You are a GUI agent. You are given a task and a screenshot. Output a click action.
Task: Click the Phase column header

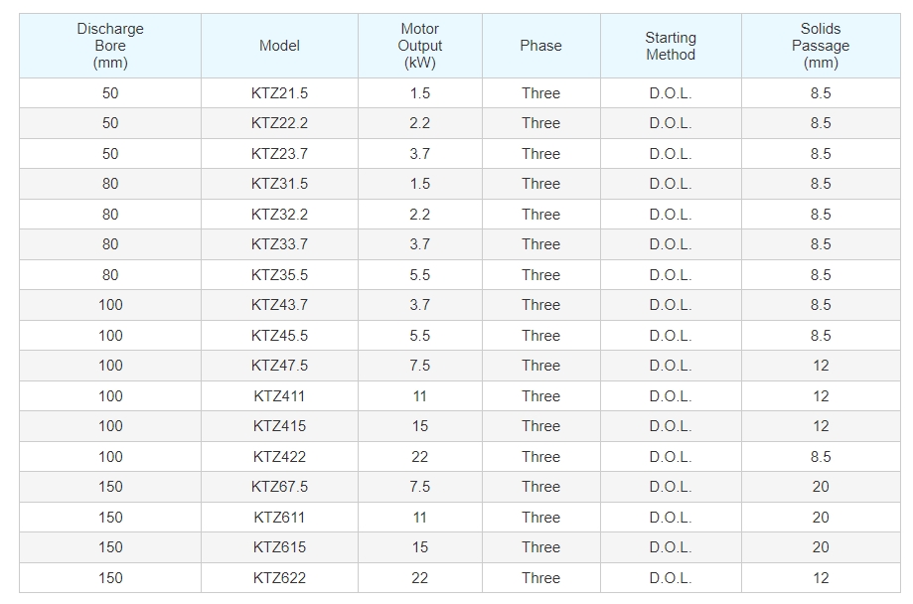tap(540, 46)
